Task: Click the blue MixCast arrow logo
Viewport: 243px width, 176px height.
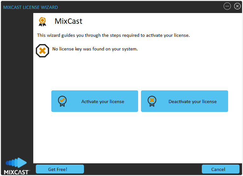Action: 16,163
